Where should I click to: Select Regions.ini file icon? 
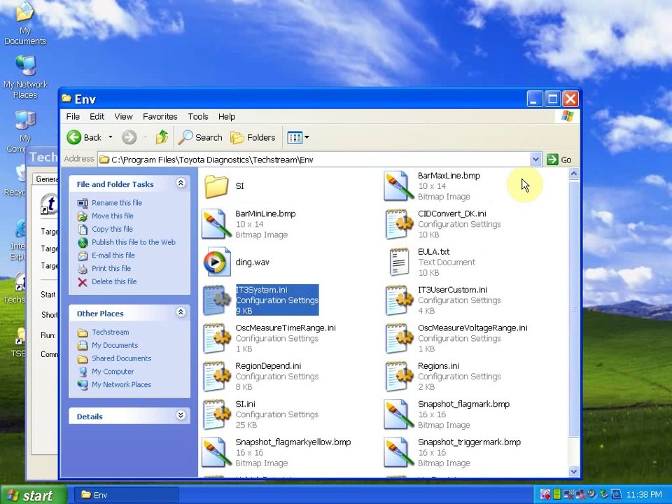click(398, 377)
